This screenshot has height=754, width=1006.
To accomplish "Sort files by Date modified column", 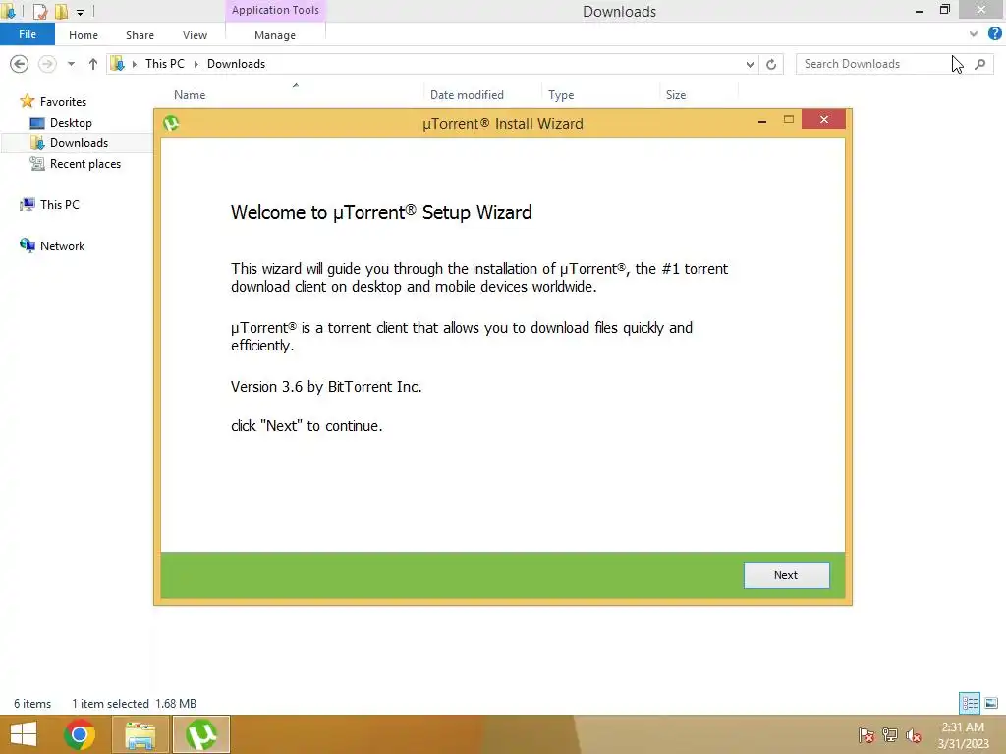I will point(467,95).
